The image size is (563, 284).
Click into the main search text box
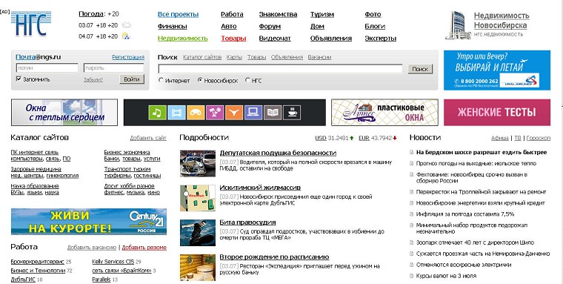(x=281, y=69)
